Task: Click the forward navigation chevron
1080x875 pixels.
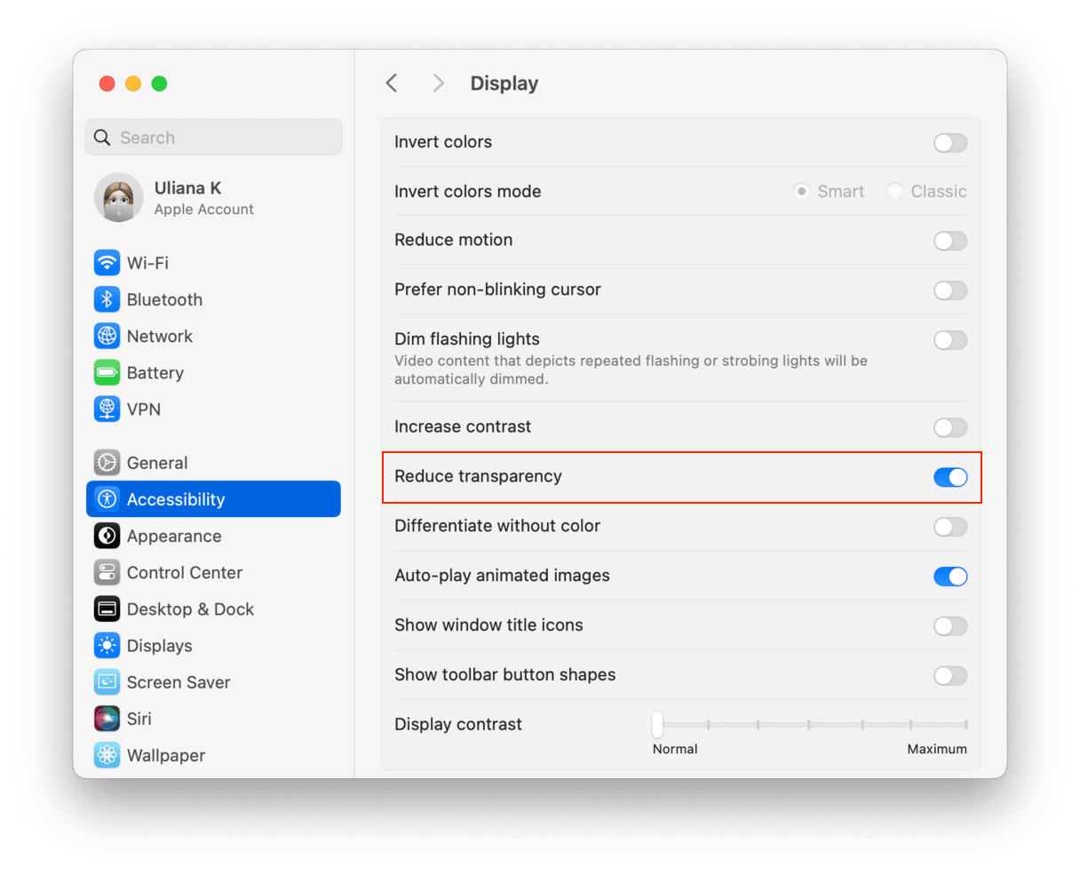Action: click(437, 83)
